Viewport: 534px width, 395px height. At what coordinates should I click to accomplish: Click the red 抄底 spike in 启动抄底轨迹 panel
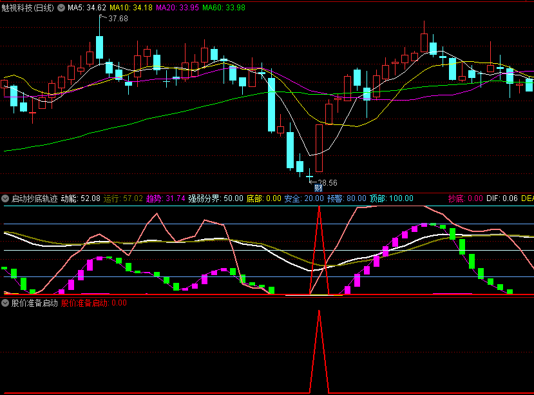pyautogui.click(x=319, y=249)
